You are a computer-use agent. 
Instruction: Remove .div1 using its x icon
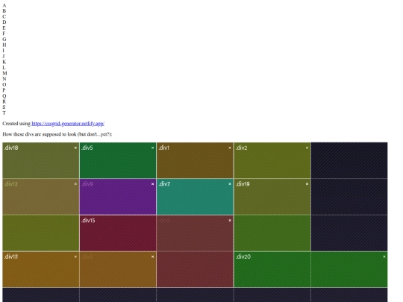tap(230, 148)
